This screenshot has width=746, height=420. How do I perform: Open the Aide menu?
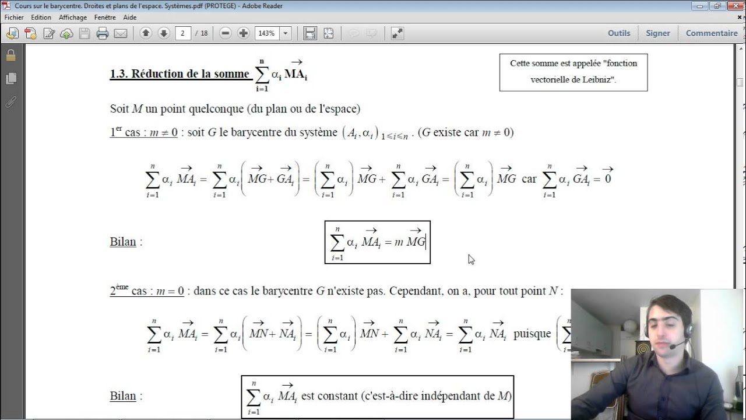pos(130,17)
